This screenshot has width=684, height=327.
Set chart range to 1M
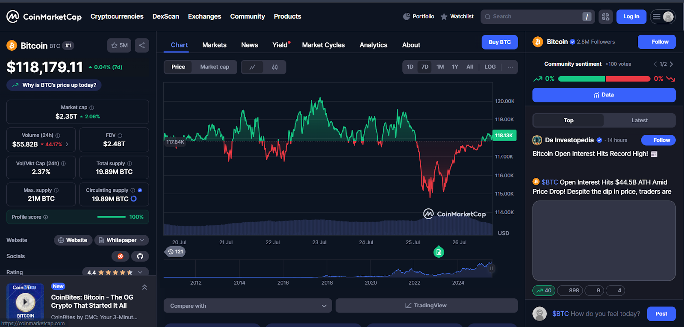tap(440, 67)
